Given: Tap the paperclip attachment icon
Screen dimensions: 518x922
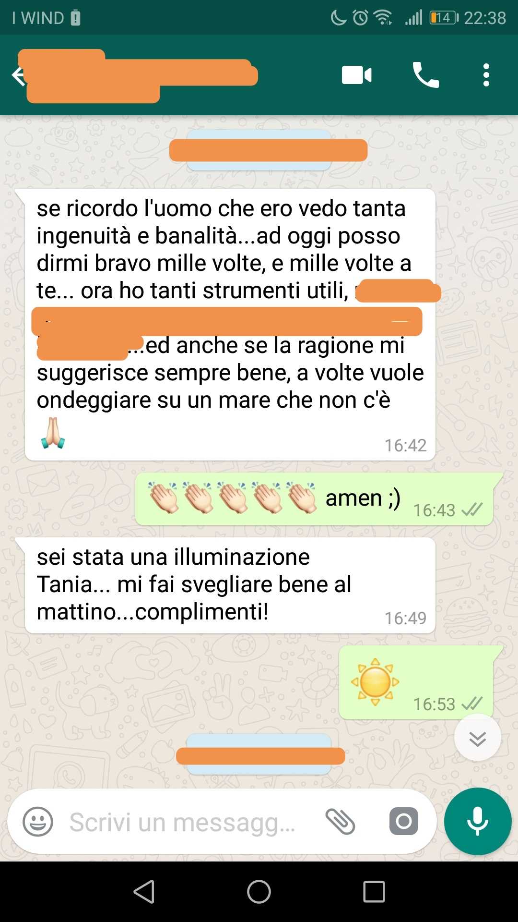Looking at the screenshot, I should click(340, 822).
